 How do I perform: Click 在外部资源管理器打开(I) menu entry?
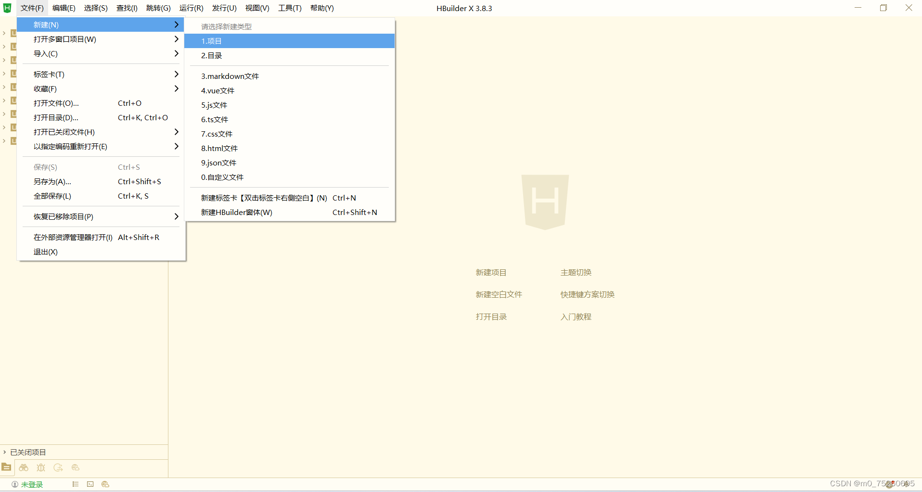click(101, 237)
